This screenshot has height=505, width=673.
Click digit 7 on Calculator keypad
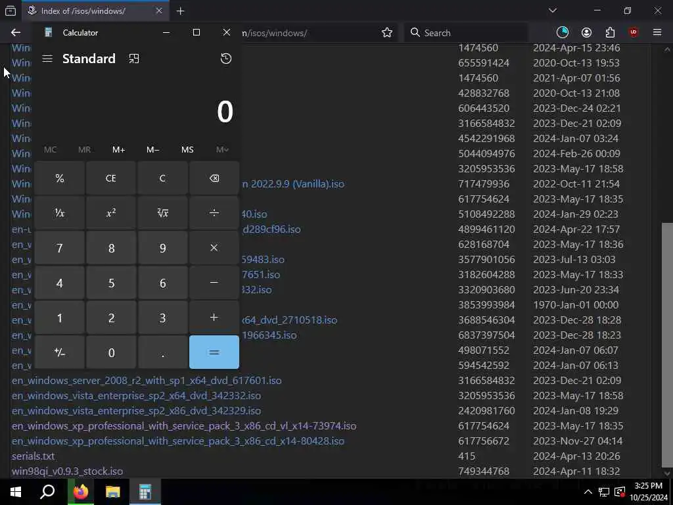[60, 248]
